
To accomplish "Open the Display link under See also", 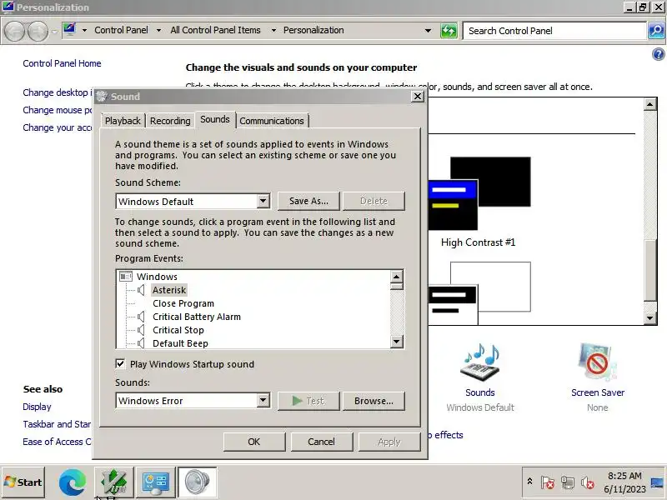I will click(37, 407).
